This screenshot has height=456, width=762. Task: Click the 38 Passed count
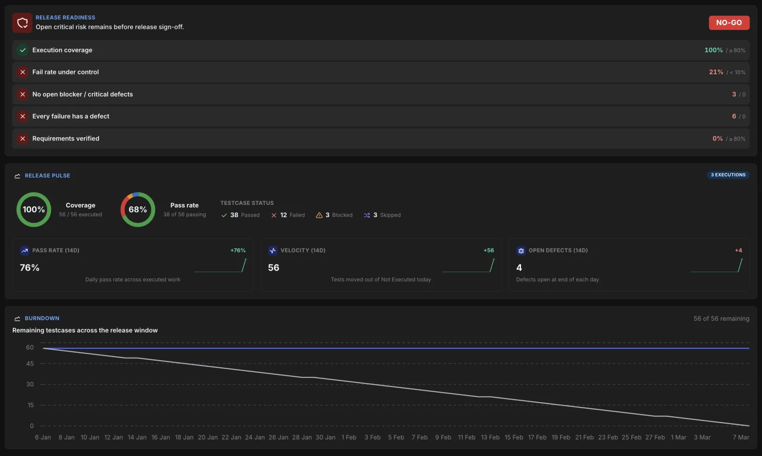pyautogui.click(x=234, y=215)
